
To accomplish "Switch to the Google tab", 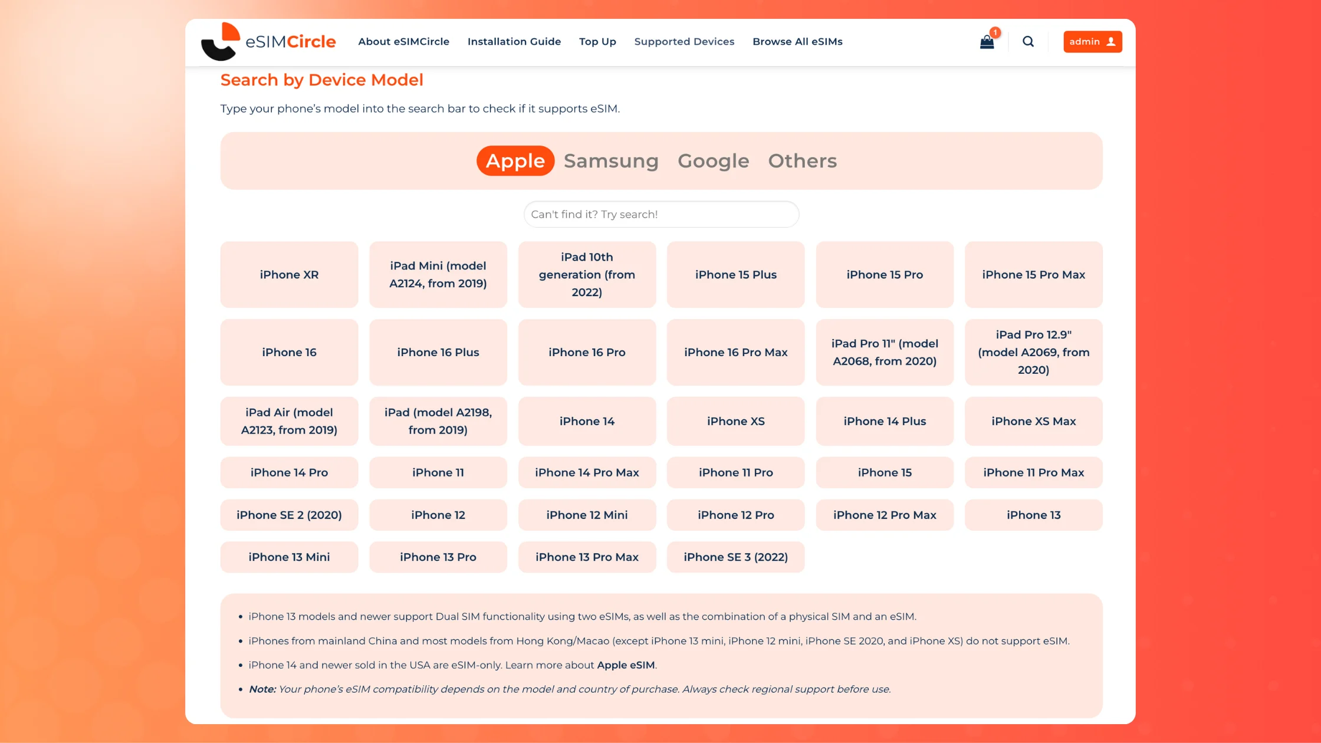I will 713,161.
